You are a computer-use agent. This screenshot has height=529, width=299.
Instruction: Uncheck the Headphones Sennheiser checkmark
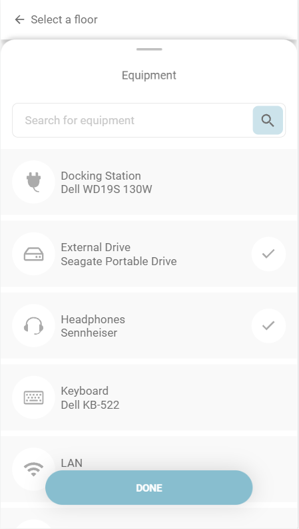[268, 325]
